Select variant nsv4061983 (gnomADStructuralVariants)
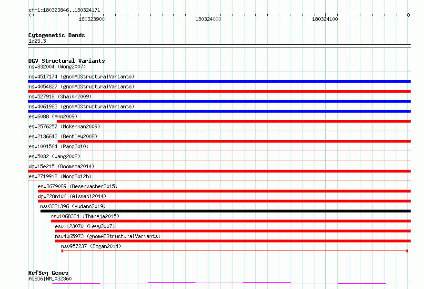424x289 pixels. pos(81,106)
